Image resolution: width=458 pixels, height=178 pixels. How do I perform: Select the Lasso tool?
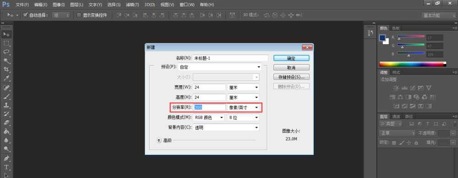(6, 52)
